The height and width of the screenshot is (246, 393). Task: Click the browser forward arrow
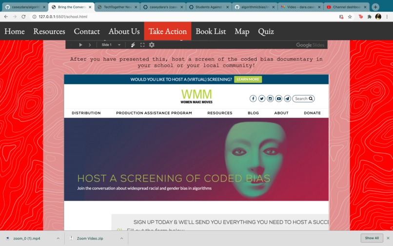[15, 17]
